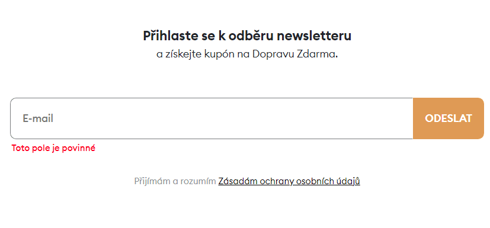Submit the newsletter form with the orange button

(449, 118)
